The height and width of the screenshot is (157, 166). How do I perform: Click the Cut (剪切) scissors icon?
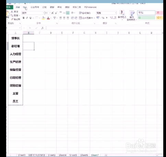point(12,12)
